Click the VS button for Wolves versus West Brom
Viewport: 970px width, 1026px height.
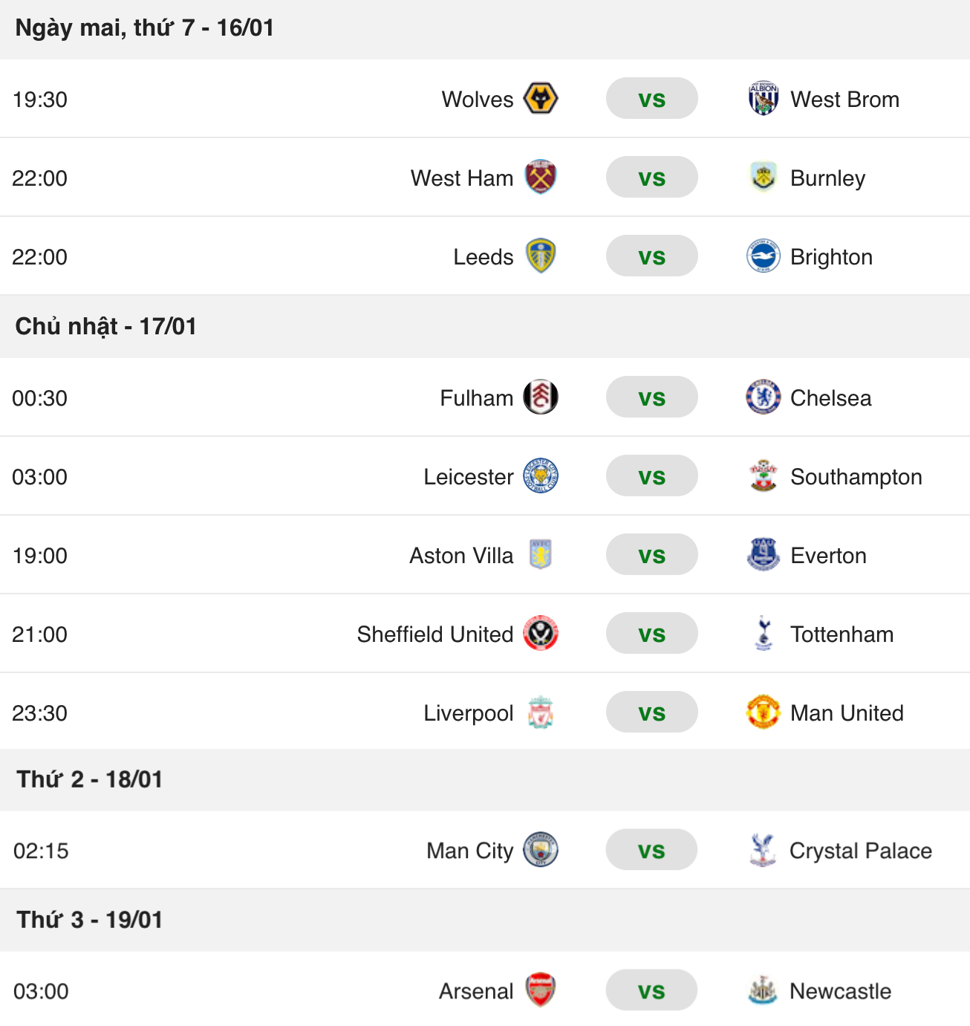tap(651, 98)
